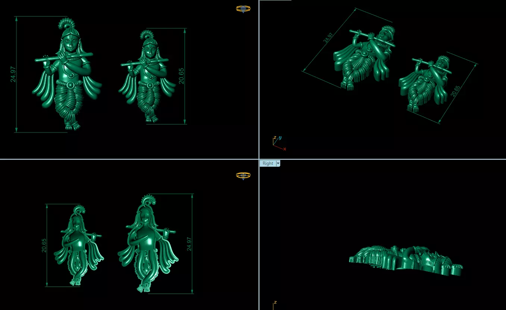The image size is (506, 310).
Task: Select the 24.97 dimension in the perspective viewport
Action: 328,38
